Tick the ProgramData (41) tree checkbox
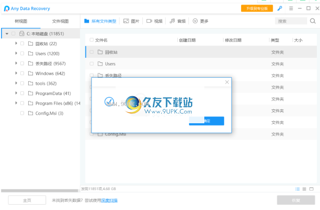The image size is (320, 210). 22,93
